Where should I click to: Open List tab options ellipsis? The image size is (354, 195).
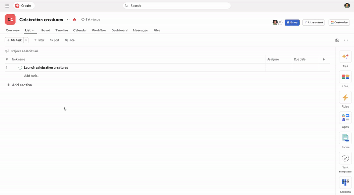[34, 31]
